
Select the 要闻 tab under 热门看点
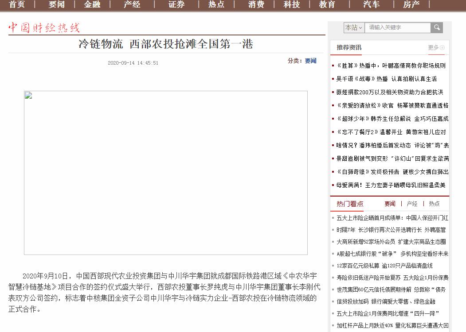390,204
